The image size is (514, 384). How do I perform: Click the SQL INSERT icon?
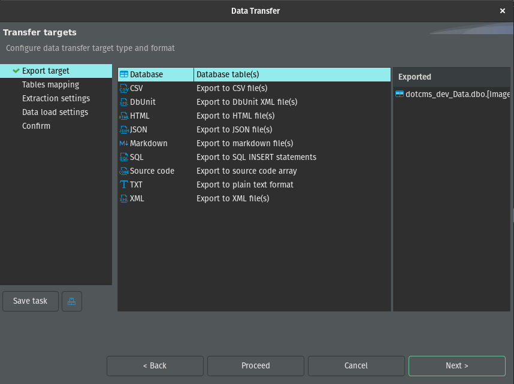[x=124, y=157]
